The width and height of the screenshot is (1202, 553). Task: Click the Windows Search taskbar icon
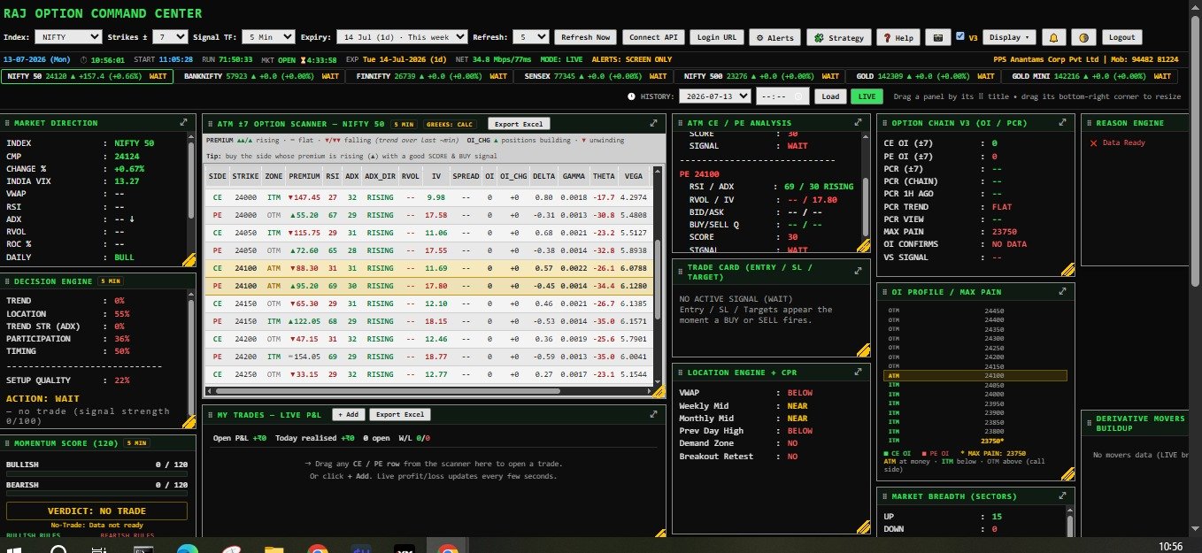(58, 550)
